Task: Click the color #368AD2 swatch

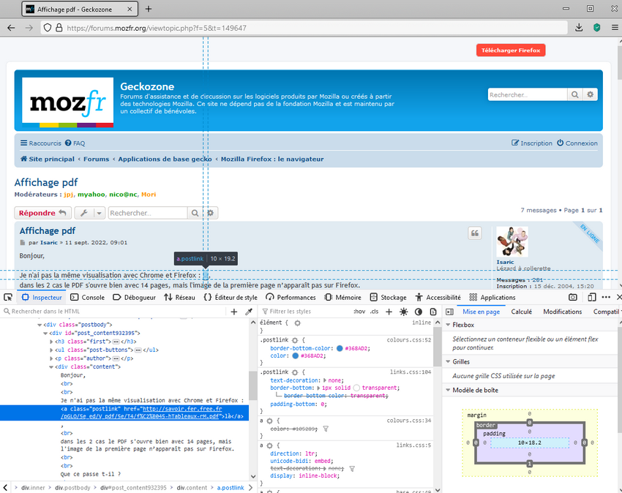Action: pos(295,356)
